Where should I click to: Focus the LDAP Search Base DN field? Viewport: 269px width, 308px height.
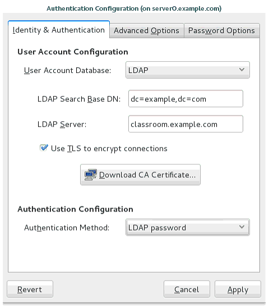[x=185, y=99]
